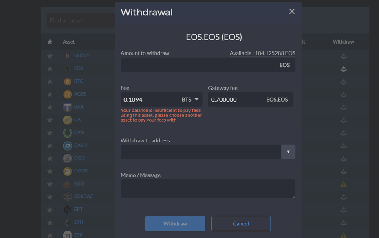Click withdraw icon in BTC row
Screen dimensions: 379x238
click(344, 82)
